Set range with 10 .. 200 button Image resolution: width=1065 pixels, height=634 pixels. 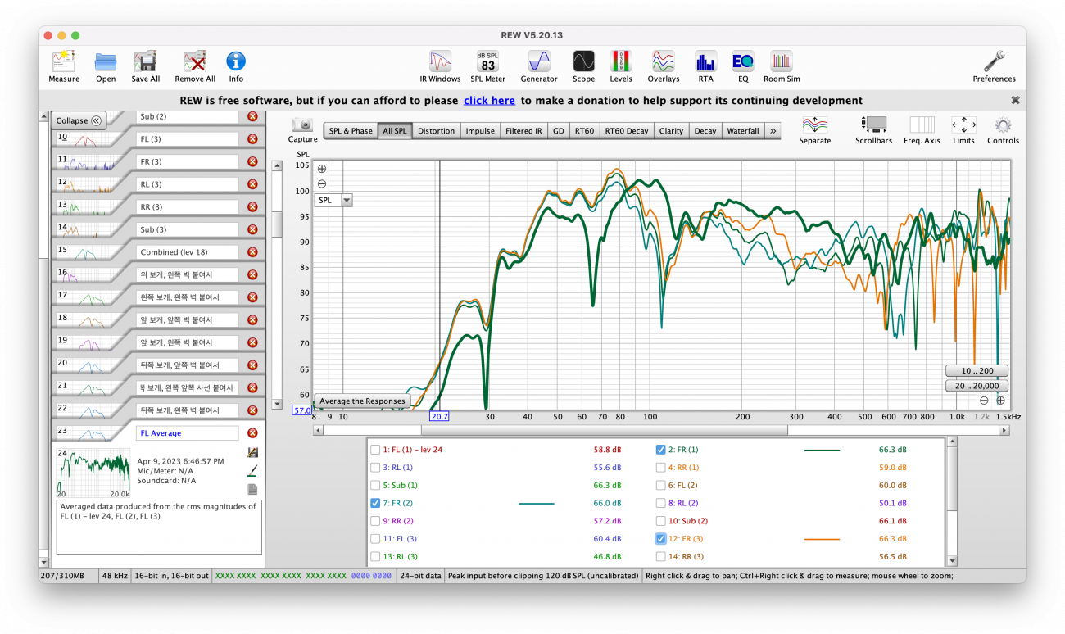click(x=977, y=371)
